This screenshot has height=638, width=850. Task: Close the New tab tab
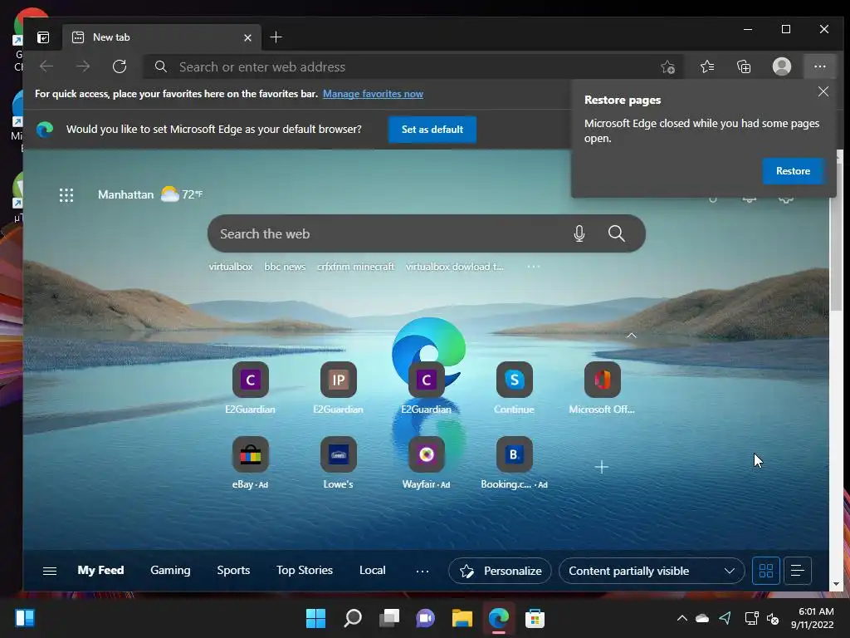click(x=247, y=37)
